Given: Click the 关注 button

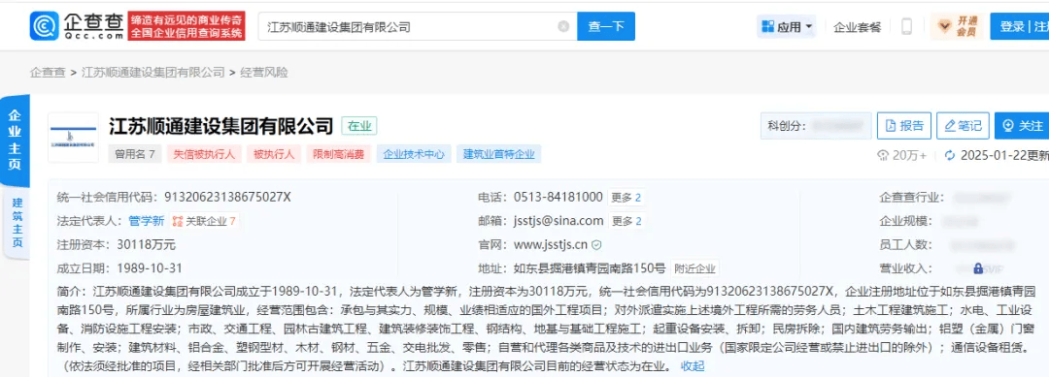Looking at the screenshot, I should (x=1022, y=125).
